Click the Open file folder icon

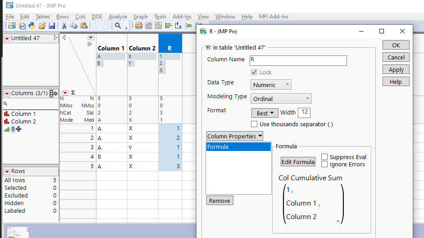(x=42, y=26)
